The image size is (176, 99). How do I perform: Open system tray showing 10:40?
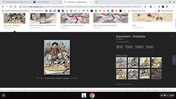coord(167,95)
